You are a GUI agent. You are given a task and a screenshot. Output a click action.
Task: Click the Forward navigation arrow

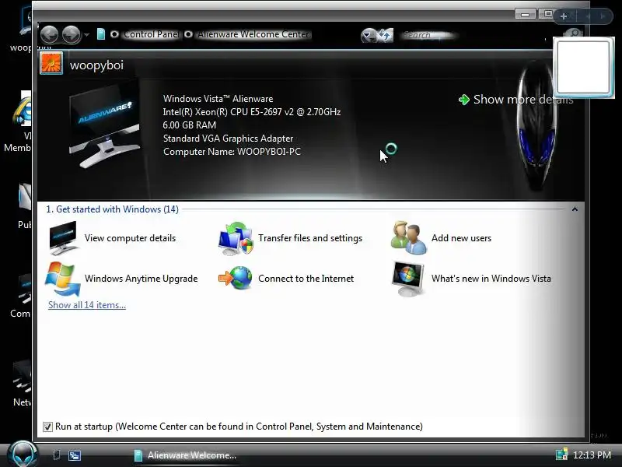click(x=72, y=35)
